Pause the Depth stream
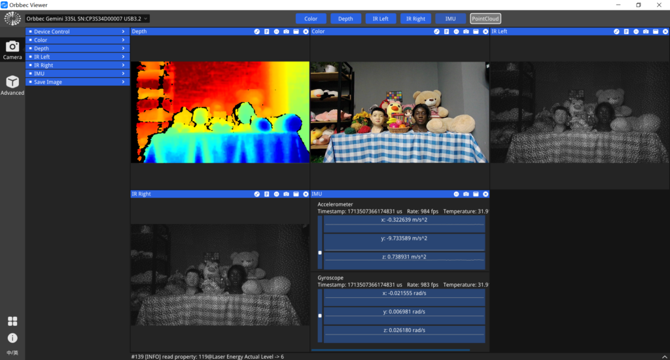670x360 pixels. (276, 31)
